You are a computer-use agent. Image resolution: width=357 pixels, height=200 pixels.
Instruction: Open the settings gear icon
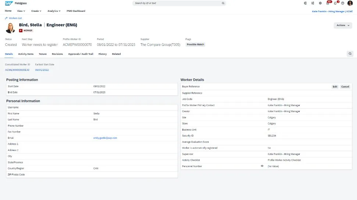pyautogui.click(x=320, y=3)
